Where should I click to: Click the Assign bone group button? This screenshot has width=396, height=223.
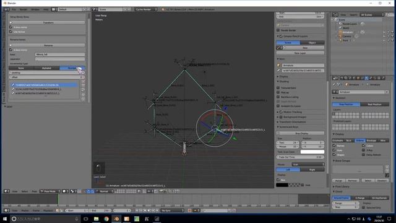pos(338,180)
